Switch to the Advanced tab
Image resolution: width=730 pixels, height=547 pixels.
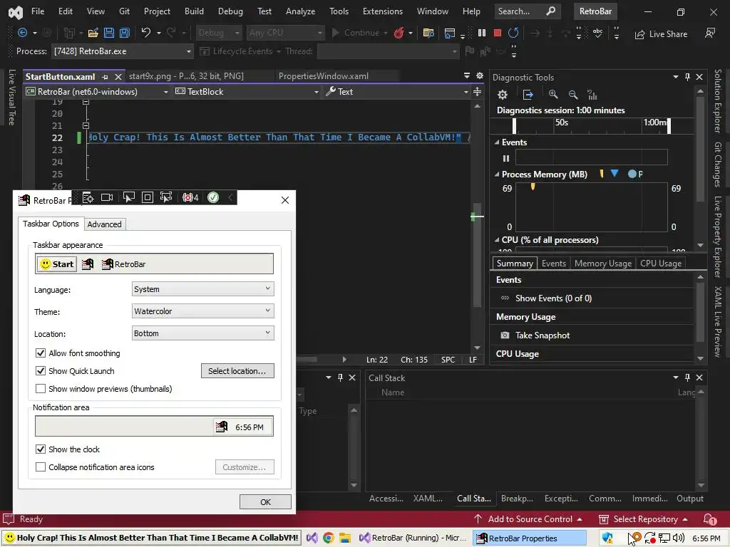click(x=104, y=224)
